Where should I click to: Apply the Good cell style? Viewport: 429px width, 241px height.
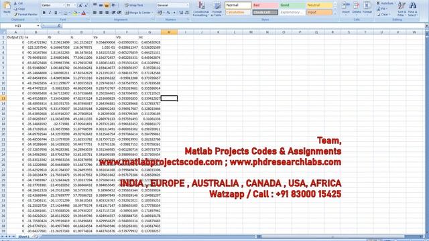coord(292,5)
